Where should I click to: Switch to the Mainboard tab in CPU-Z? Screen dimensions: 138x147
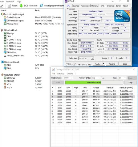coord(85,6)
